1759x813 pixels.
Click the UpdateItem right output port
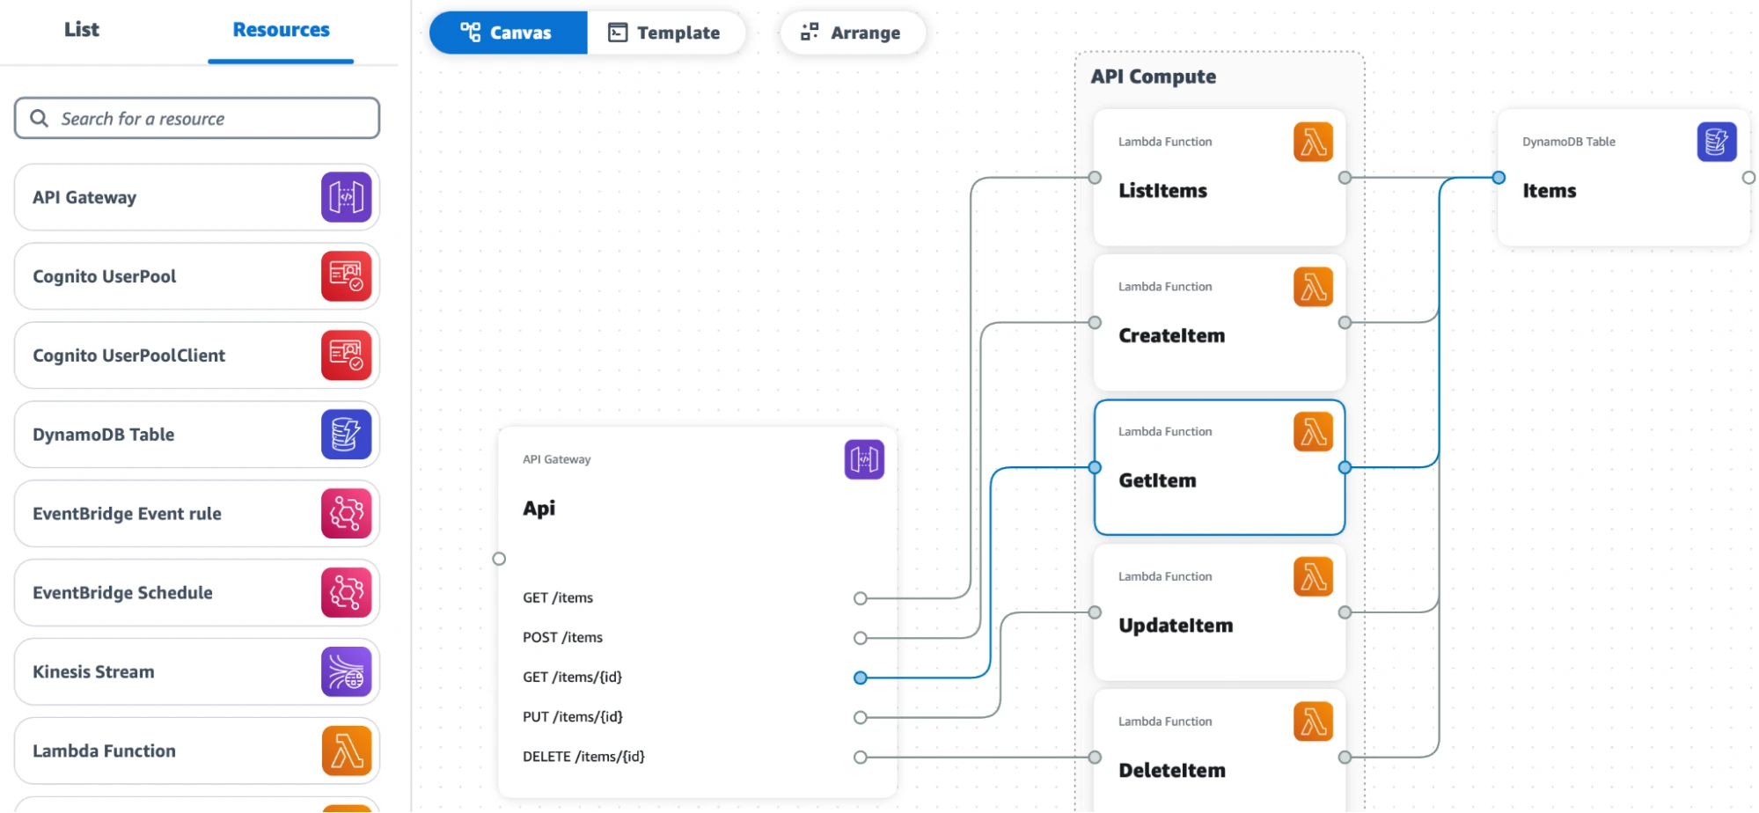click(x=1345, y=612)
